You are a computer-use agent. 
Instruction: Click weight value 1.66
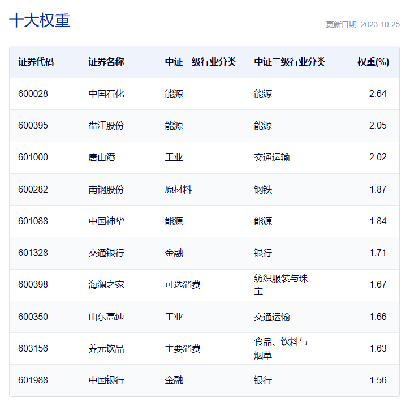pos(378,317)
